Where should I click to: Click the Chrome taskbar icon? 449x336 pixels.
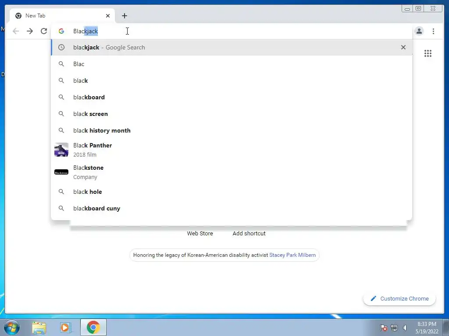(93, 327)
